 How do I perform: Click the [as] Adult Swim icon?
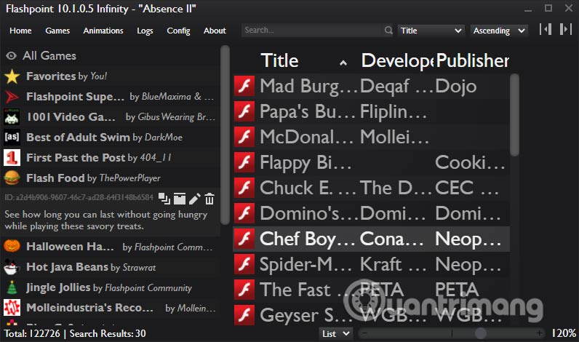[12, 137]
